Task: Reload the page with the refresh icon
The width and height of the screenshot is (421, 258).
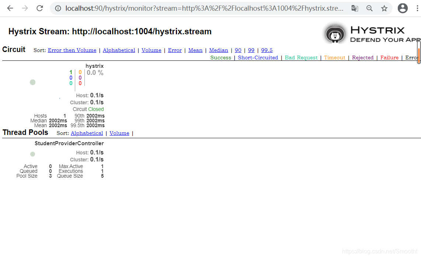Action: 40,8
